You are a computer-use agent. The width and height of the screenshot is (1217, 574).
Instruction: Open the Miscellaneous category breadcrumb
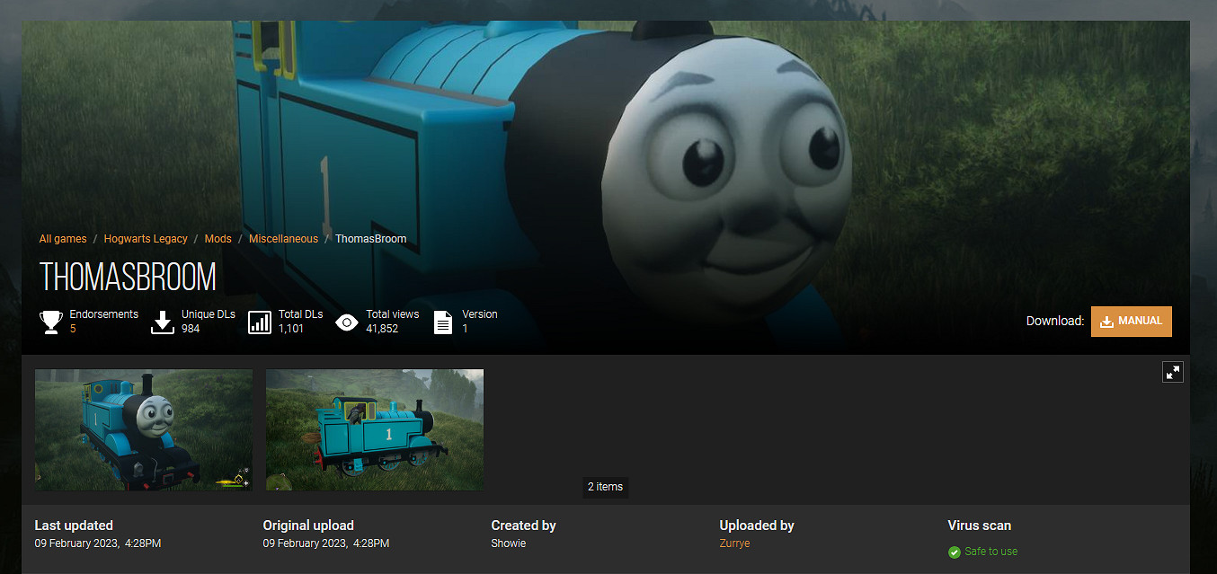283,239
